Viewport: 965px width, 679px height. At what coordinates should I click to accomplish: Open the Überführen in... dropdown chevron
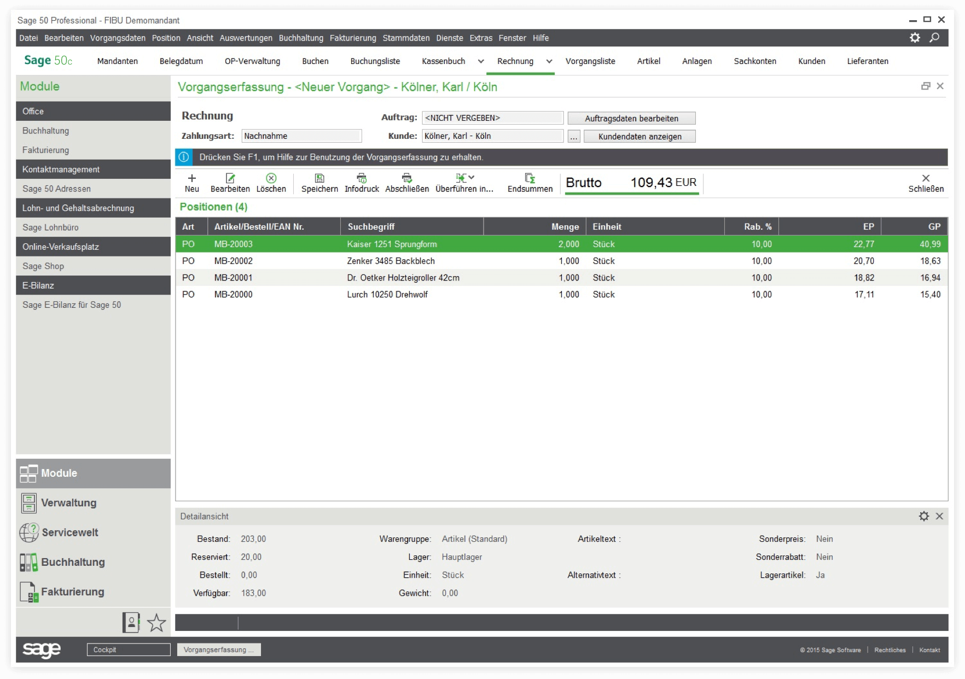click(472, 177)
